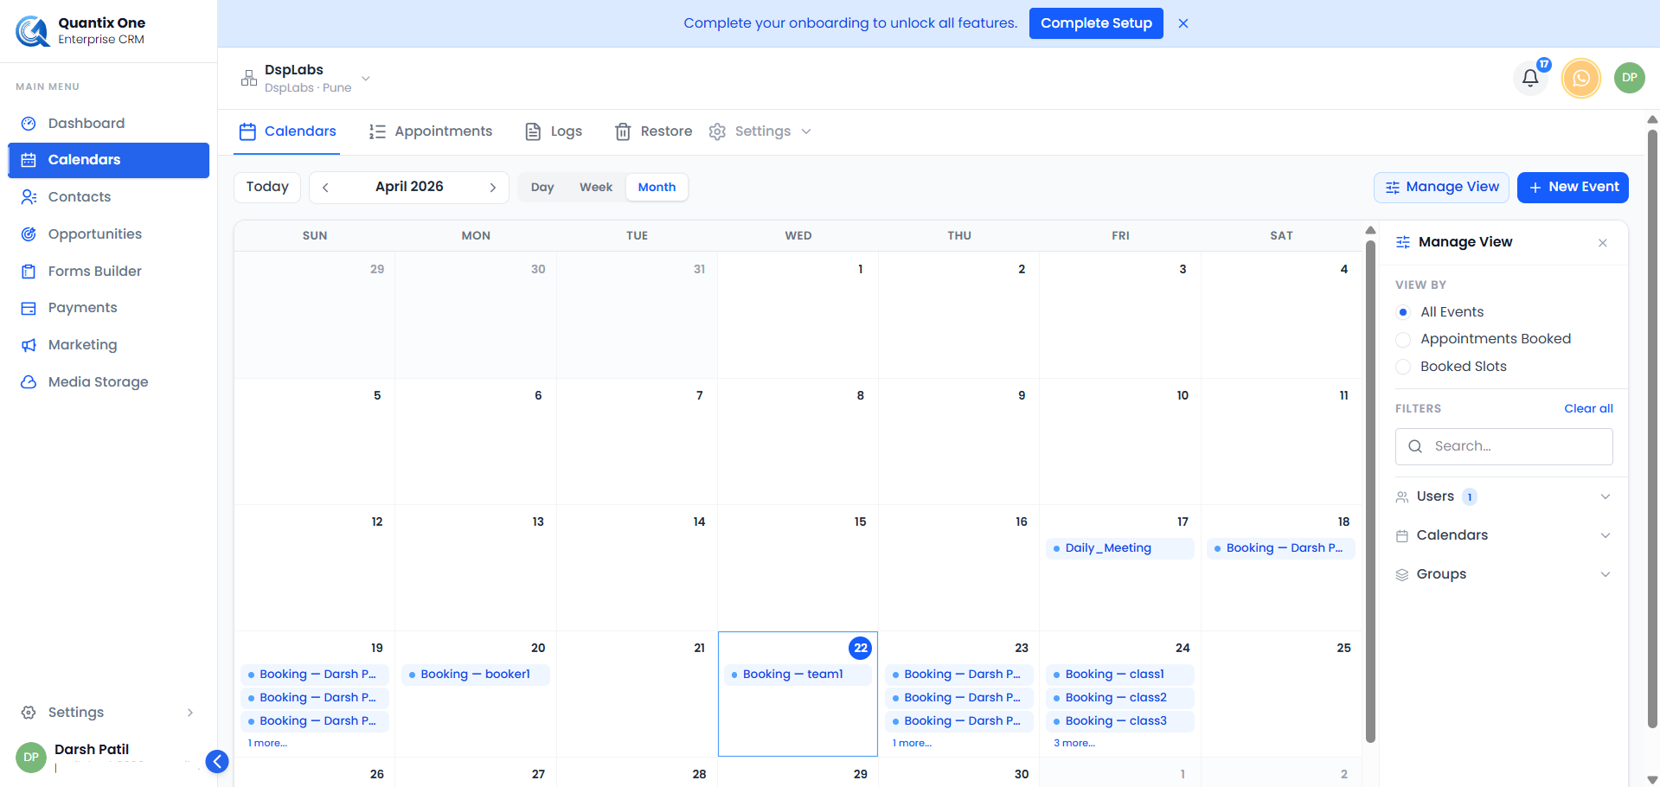Switch to Month view
1660x787 pixels.
pyautogui.click(x=657, y=187)
